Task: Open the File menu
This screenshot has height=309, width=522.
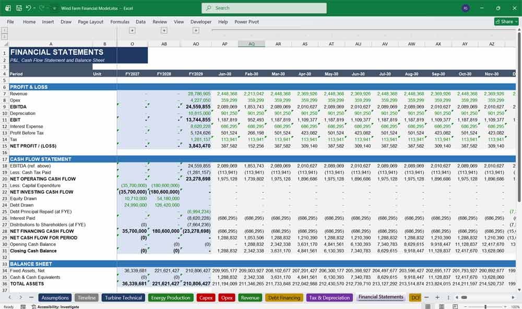Action: coord(10,21)
